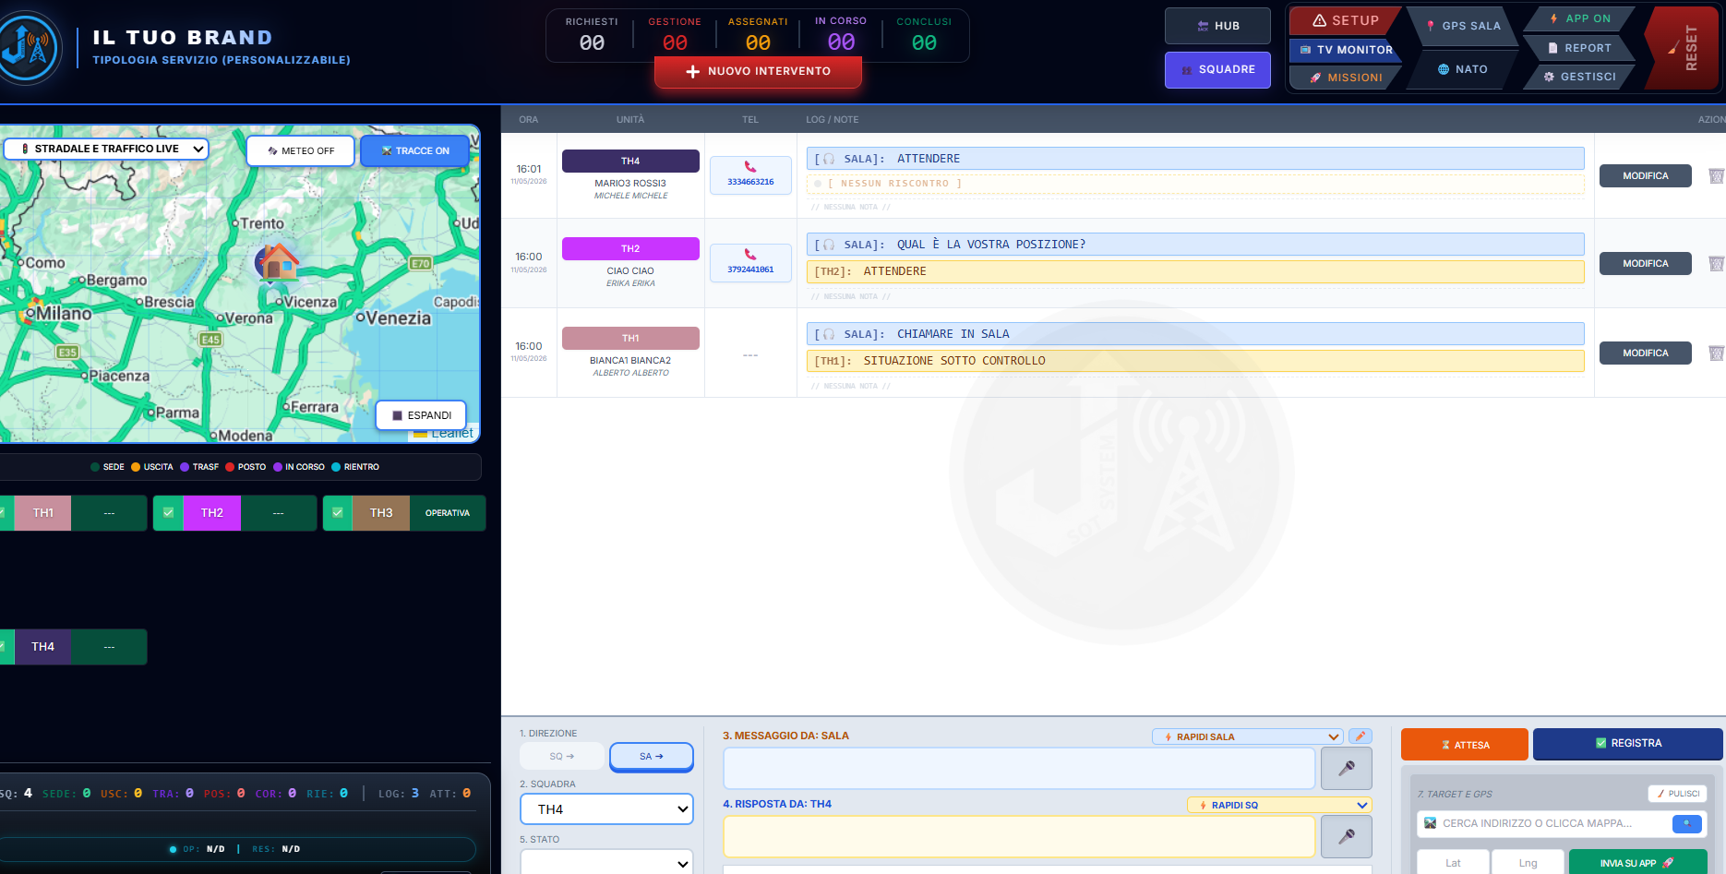
Task: Click TH3 OPERATIVA status label
Action: (x=448, y=513)
